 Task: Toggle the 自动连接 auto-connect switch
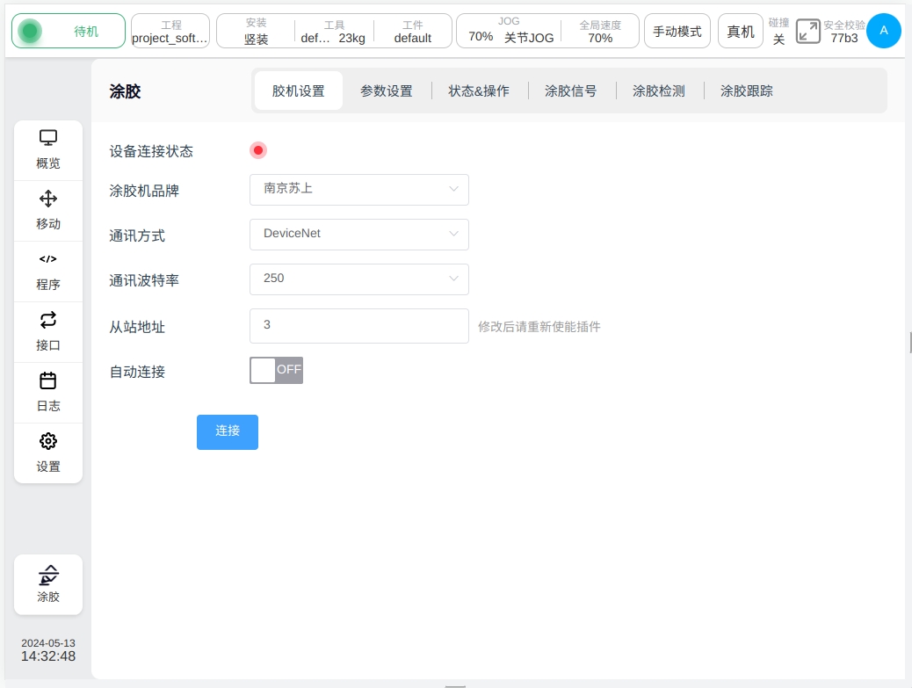(276, 370)
